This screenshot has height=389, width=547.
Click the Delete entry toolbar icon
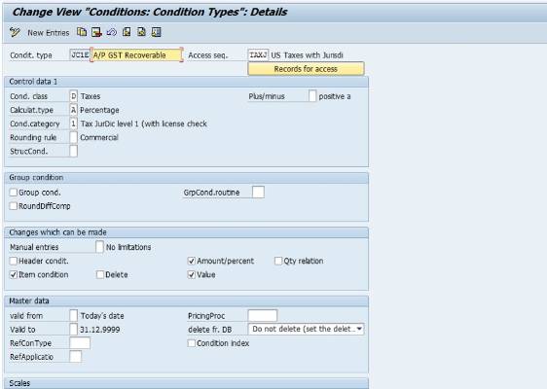(96, 32)
